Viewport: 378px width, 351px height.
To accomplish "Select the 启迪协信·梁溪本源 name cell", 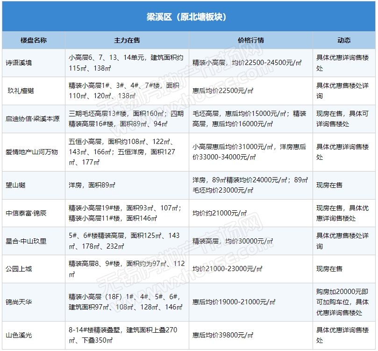I will click(x=33, y=119).
